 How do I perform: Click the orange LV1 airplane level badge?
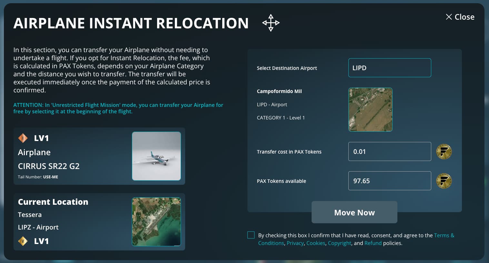click(x=23, y=138)
